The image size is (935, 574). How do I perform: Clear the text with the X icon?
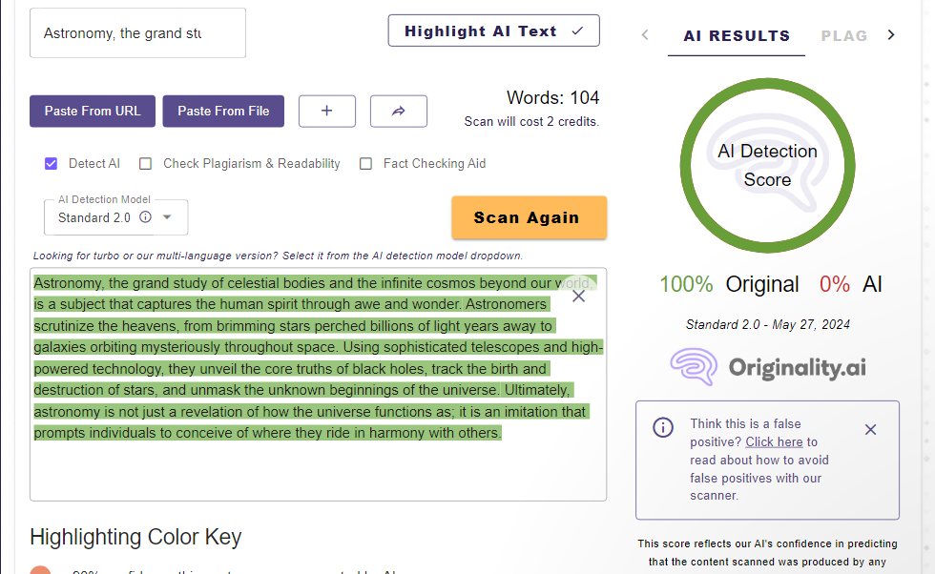click(x=578, y=297)
